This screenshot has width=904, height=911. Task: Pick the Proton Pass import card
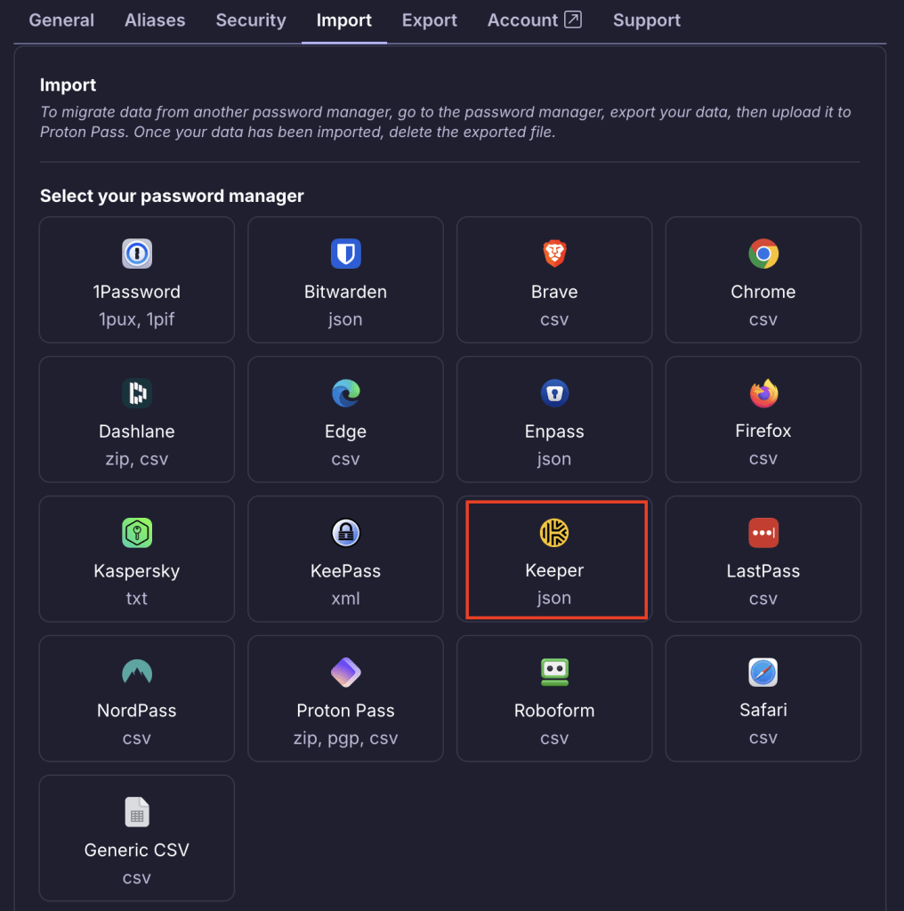tap(346, 698)
